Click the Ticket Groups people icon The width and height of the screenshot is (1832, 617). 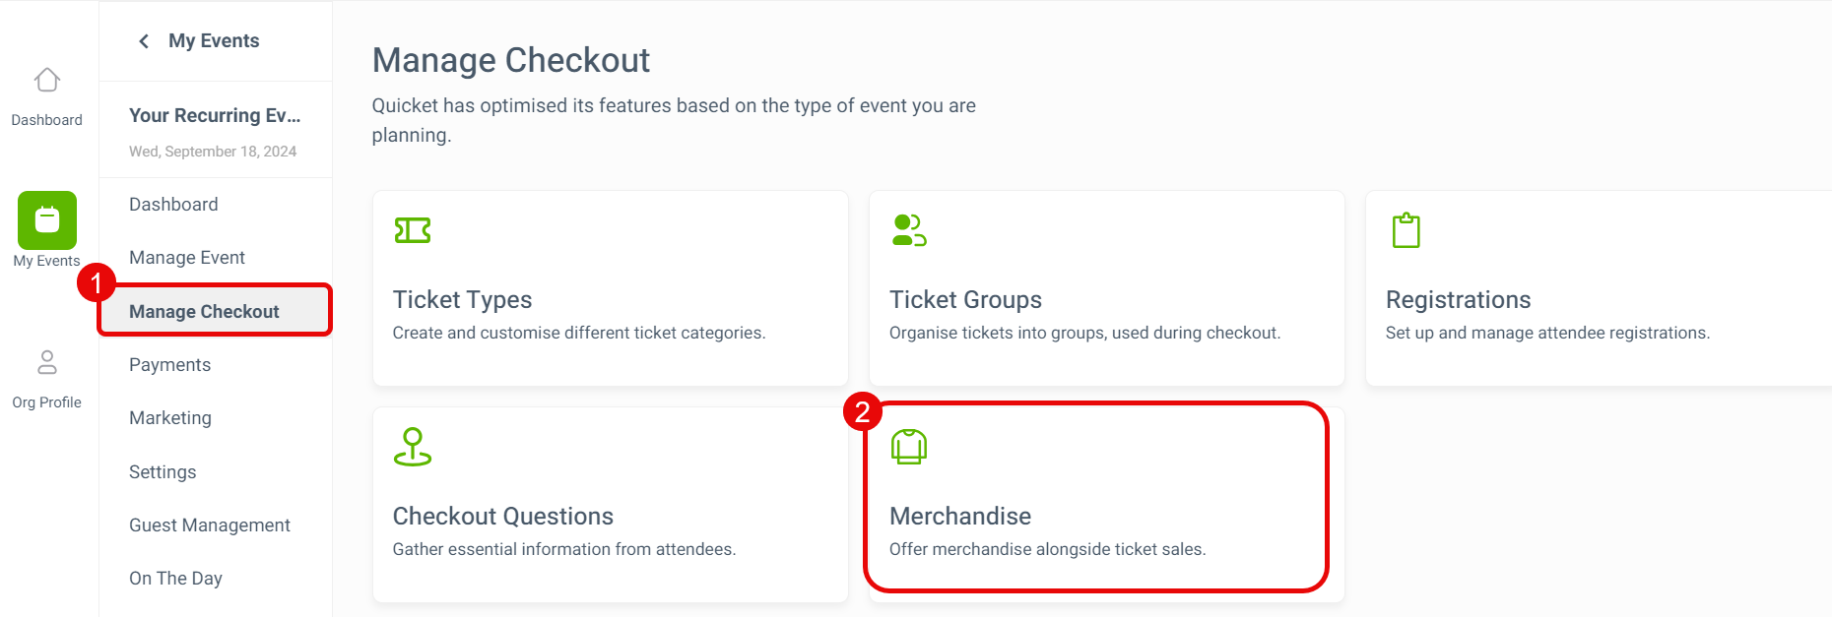click(x=909, y=230)
